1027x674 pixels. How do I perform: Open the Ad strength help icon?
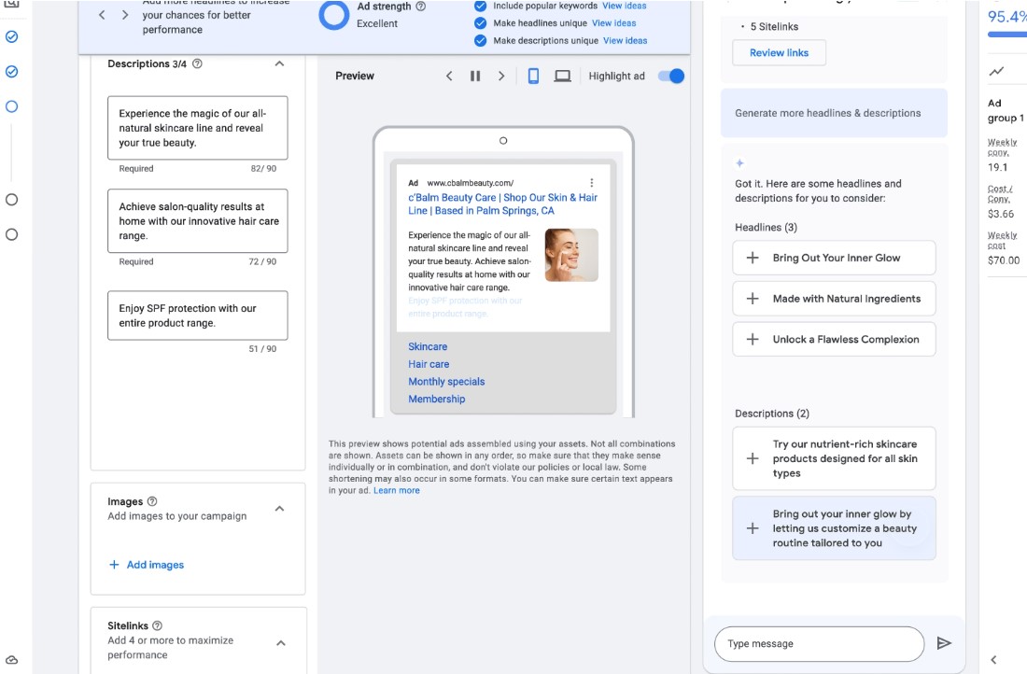pos(420,7)
